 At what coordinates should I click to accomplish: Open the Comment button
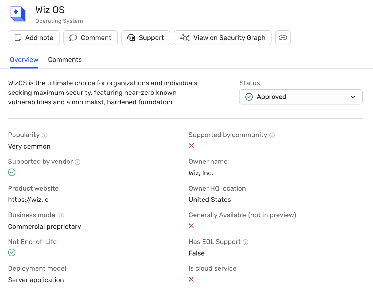point(90,38)
